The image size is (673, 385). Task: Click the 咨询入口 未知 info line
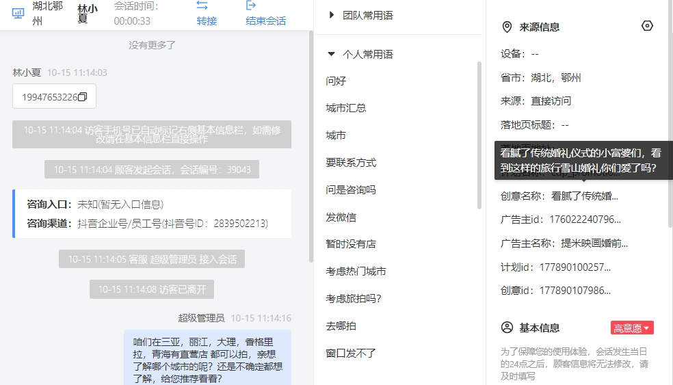tap(95, 204)
